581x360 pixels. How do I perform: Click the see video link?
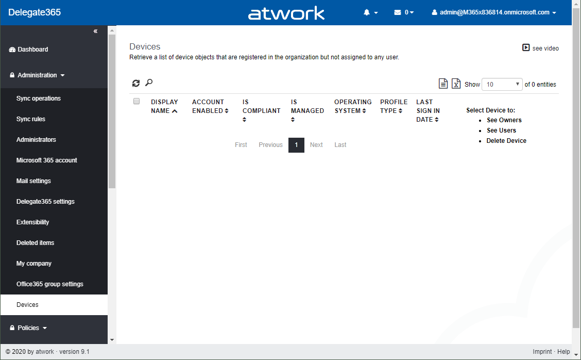point(545,48)
